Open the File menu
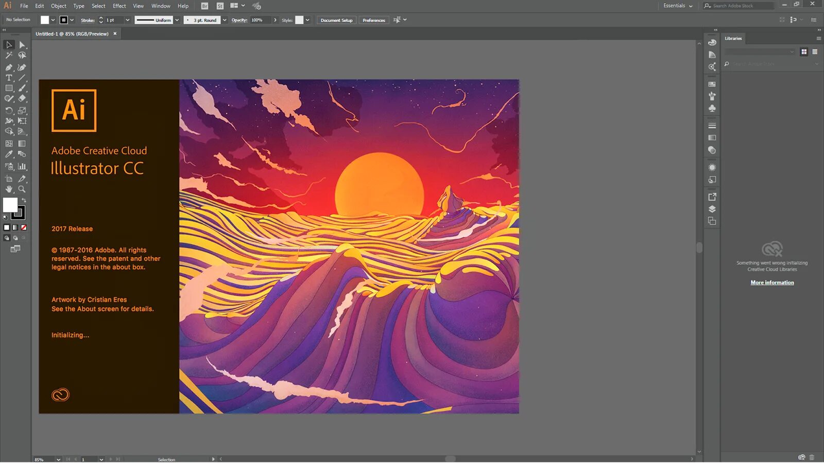This screenshot has width=824, height=463. tap(24, 6)
